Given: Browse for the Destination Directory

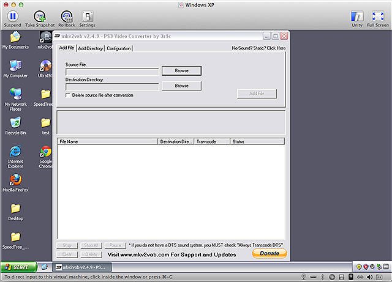Looking at the screenshot, I should [181, 86].
